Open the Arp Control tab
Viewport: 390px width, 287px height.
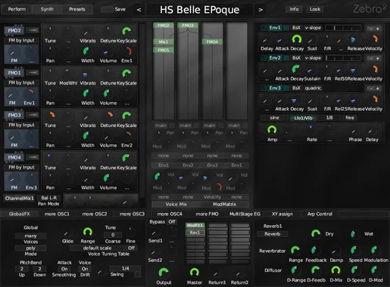320,214
